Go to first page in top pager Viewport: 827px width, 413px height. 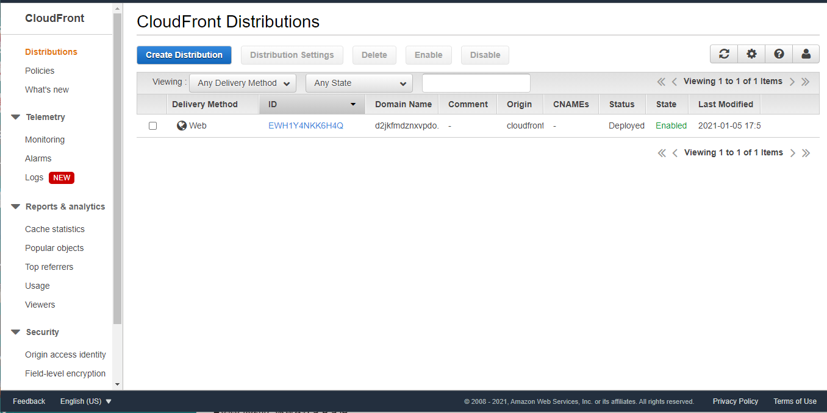coord(661,82)
